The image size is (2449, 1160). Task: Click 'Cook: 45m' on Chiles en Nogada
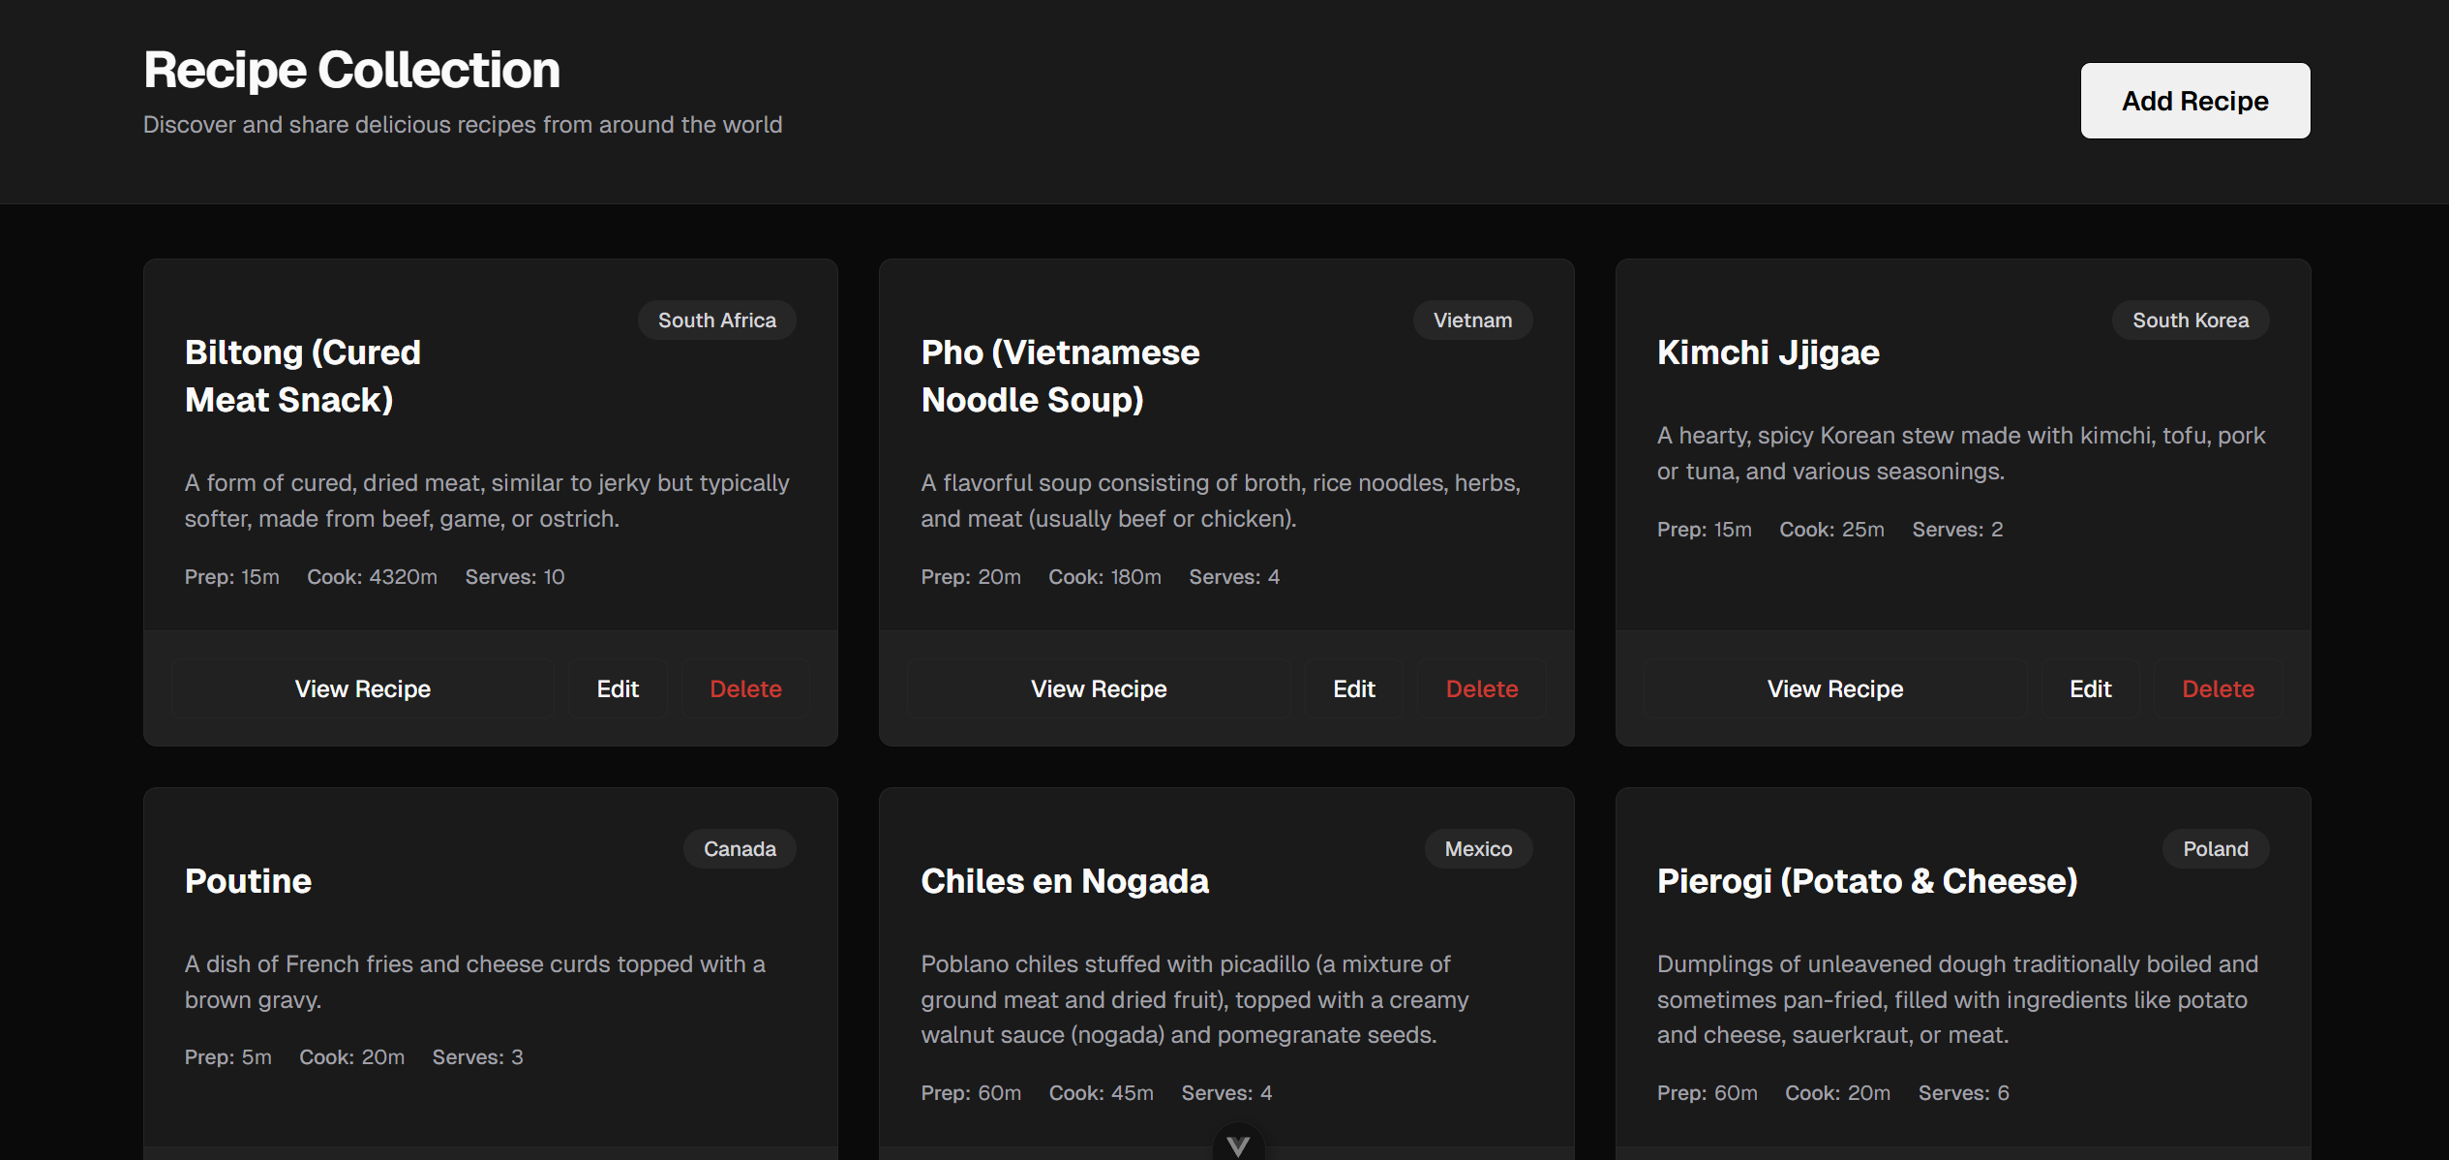pos(1102,1093)
